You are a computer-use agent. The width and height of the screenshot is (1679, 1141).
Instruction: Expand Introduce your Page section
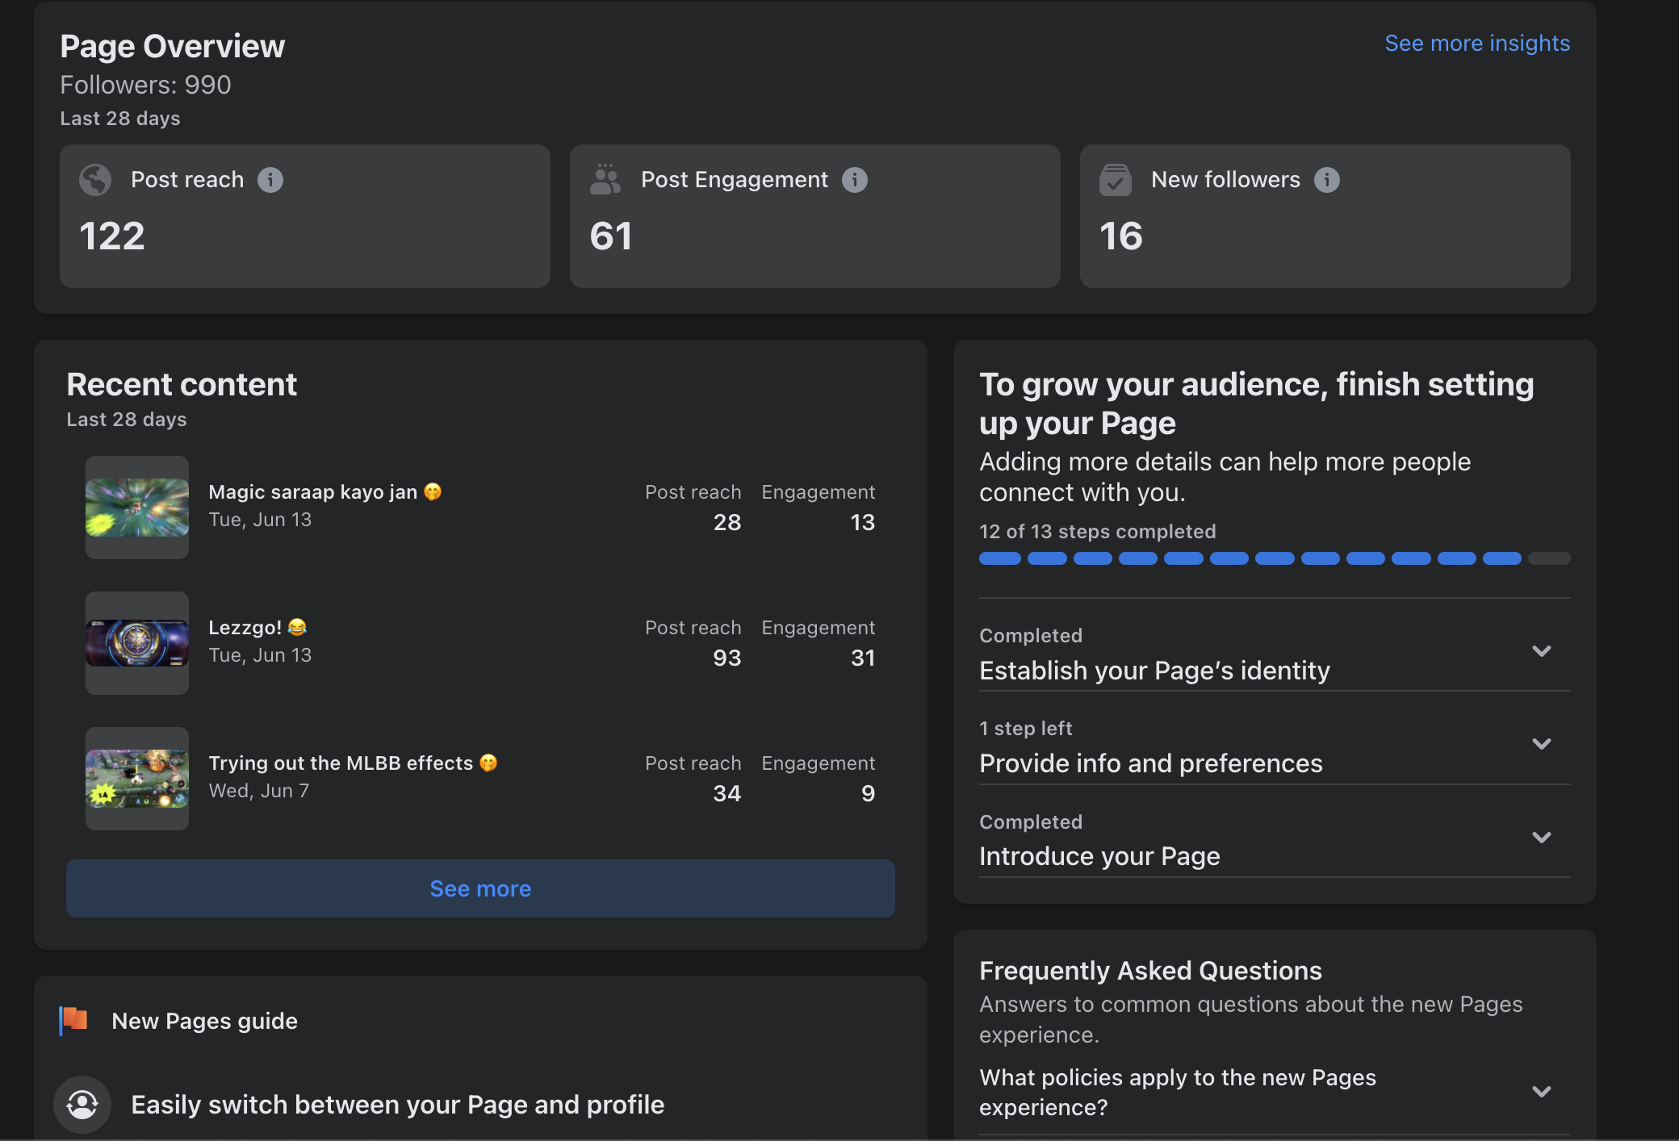click(x=1541, y=838)
